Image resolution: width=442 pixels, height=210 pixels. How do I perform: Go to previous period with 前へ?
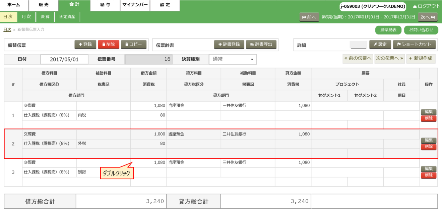point(309,17)
